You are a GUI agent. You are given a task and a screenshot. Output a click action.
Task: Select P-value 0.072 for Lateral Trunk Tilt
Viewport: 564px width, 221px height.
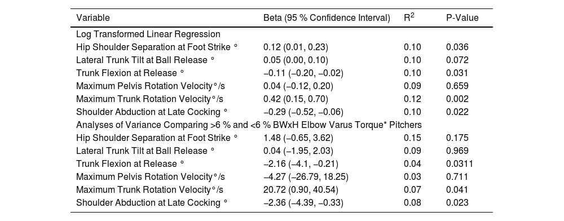pyautogui.click(x=457, y=60)
